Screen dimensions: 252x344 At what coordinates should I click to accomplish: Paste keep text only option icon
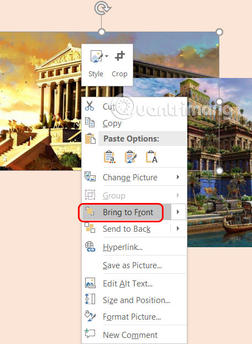pyautogui.click(x=151, y=157)
